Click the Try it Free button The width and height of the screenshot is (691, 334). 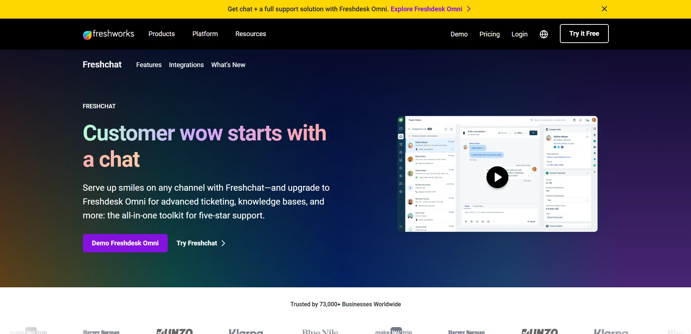pyautogui.click(x=584, y=34)
